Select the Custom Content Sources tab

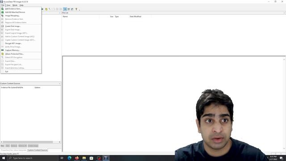coord(38,150)
